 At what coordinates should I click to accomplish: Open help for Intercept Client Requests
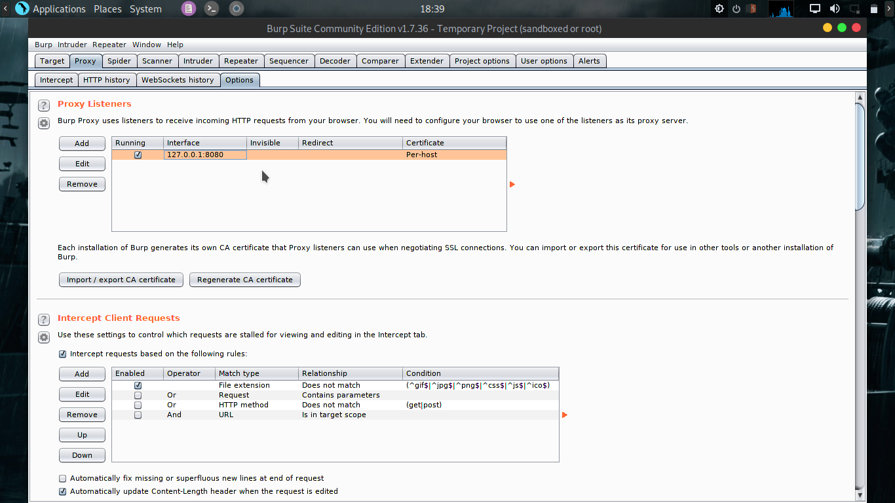pos(43,320)
